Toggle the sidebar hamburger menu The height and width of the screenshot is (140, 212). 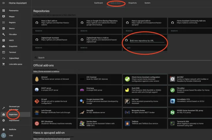(3, 3)
